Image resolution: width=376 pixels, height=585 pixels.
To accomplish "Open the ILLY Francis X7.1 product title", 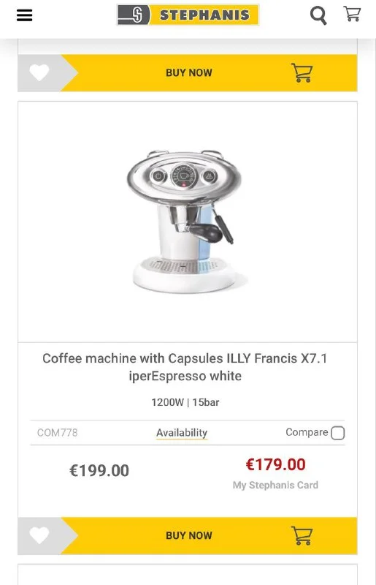I will click(185, 367).
